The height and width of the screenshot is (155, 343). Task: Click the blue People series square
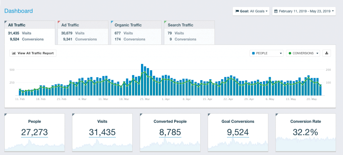(x=254, y=53)
